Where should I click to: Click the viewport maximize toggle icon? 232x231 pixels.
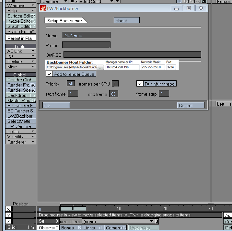[203, 1]
